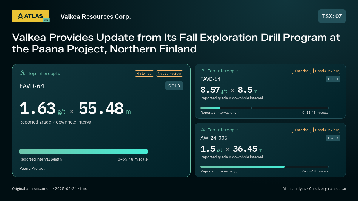The height and width of the screenshot is (201, 358).
Task: Click the Top intercepts heading in the 8.57 g/t card
Action: [x=223, y=71]
